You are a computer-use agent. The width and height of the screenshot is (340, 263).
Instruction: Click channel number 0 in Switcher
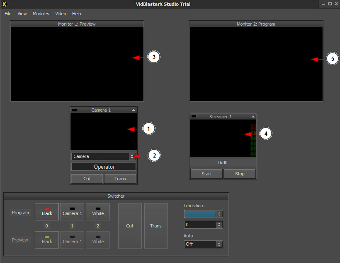click(46, 226)
